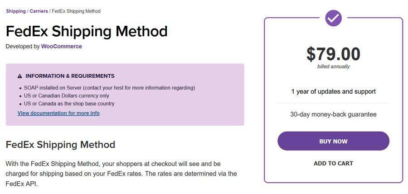
Task: Select the 1 year of updates and support line
Action: tap(333, 91)
